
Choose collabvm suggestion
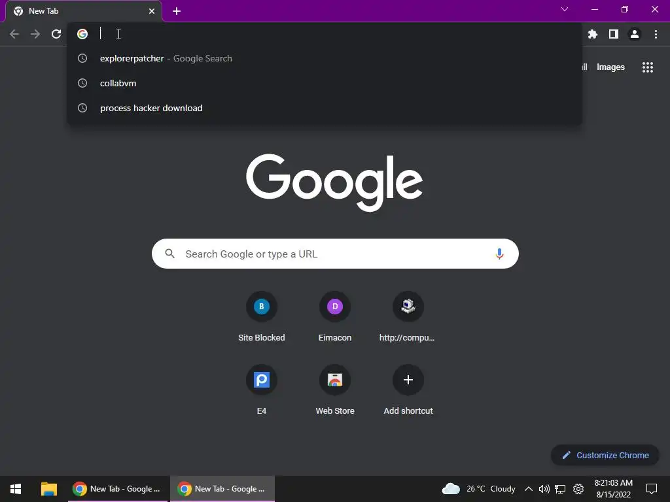(325, 83)
